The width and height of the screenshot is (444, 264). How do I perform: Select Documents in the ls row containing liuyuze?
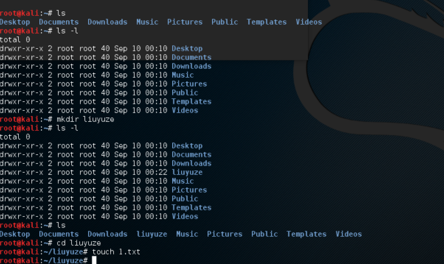tap(59, 234)
